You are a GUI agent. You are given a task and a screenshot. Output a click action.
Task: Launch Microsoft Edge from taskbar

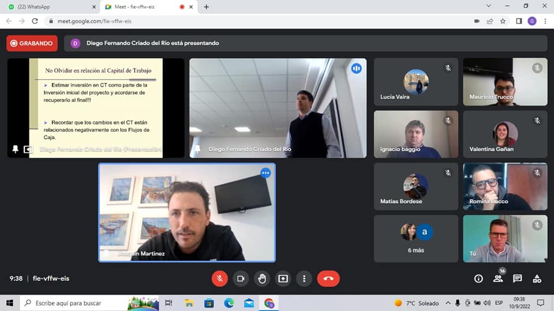point(229,303)
